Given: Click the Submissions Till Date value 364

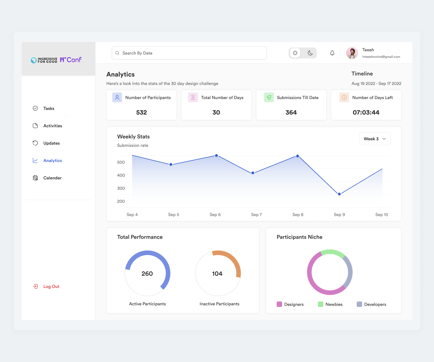Looking at the screenshot, I should (x=291, y=112).
